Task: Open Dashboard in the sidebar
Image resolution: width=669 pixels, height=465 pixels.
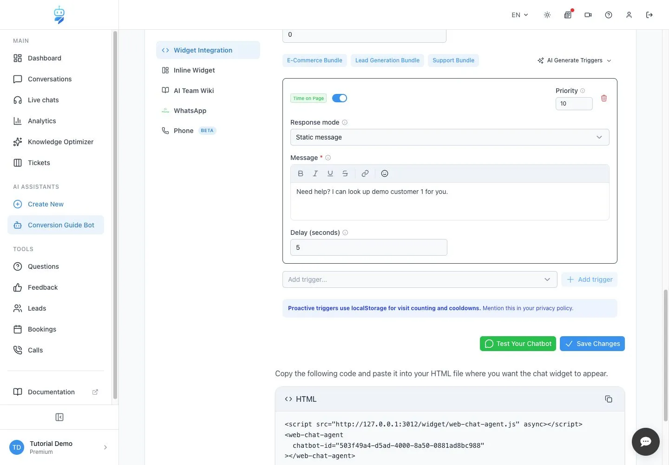Action: (56, 58)
